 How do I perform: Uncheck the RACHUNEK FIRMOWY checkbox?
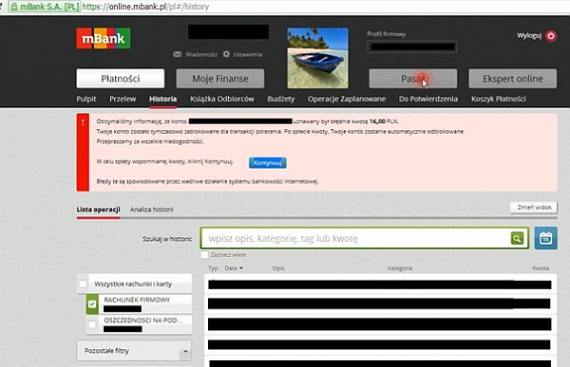92,304
